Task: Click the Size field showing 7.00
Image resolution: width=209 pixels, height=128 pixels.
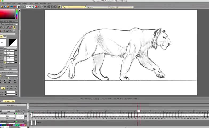Action: (x=10, y=51)
